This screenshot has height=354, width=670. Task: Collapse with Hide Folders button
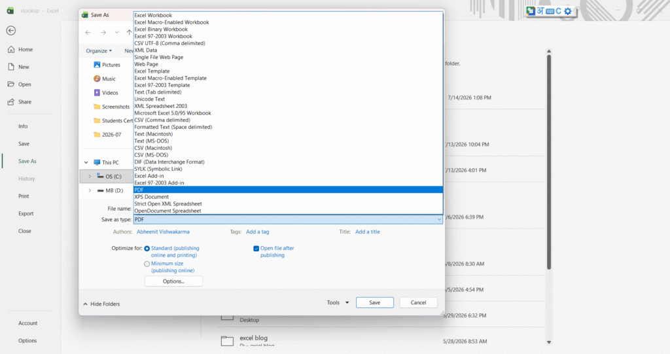[101, 304]
